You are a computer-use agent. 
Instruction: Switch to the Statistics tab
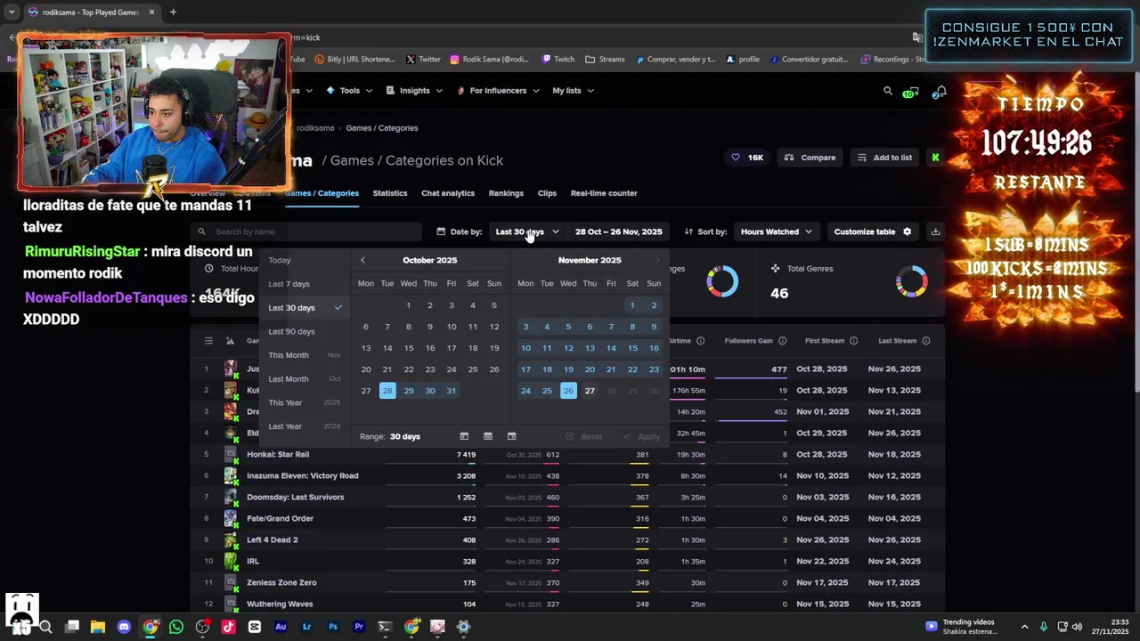click(x=390, y=193)
